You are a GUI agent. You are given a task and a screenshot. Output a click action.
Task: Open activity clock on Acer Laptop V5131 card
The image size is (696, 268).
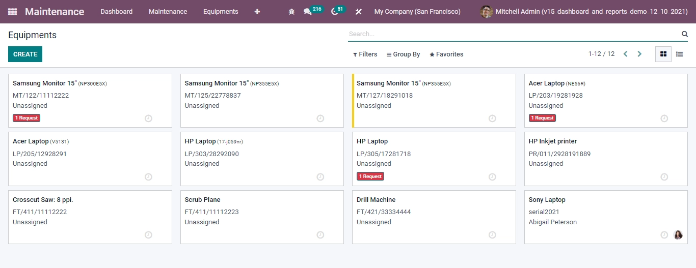(x=148, y=177)
